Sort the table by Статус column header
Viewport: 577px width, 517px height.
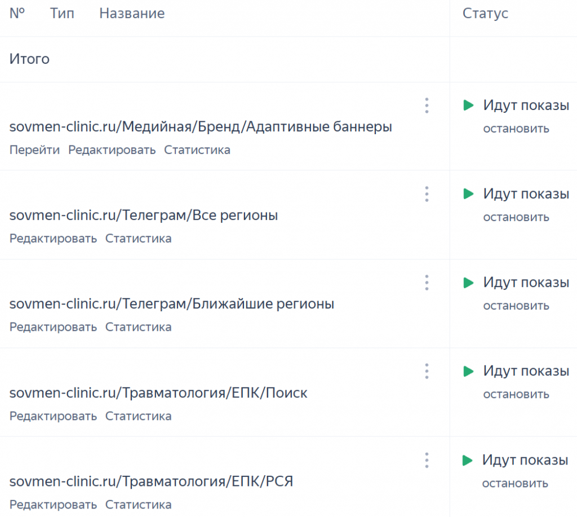(485, 14)
